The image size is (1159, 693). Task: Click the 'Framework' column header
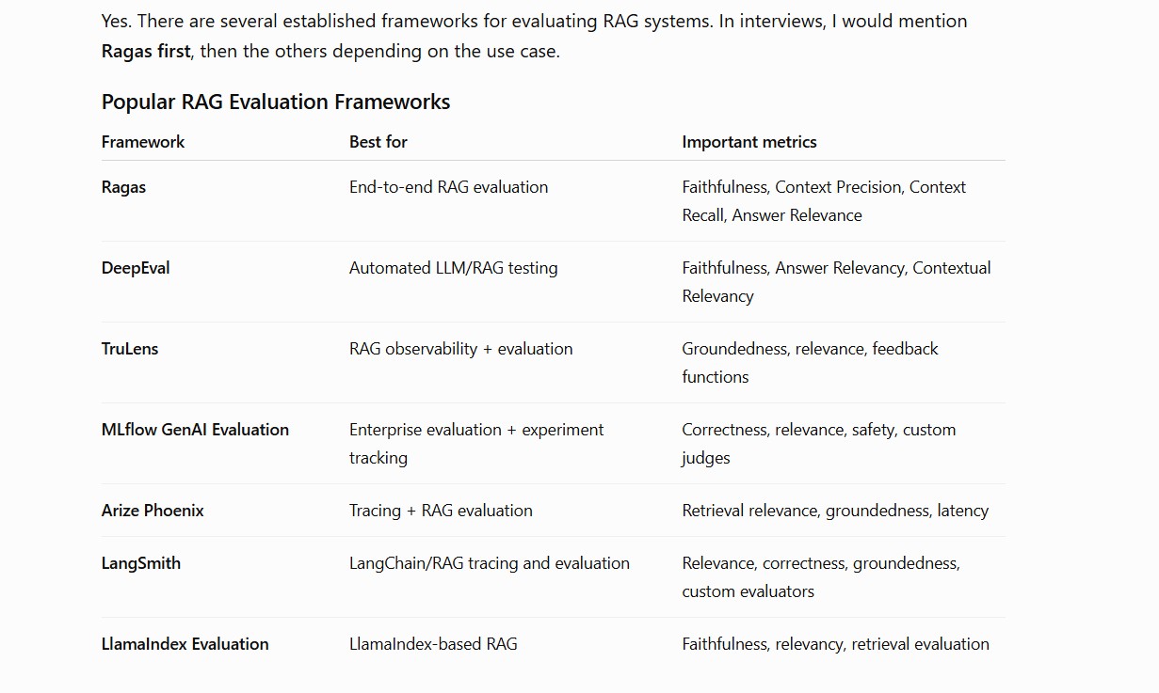point(143,142)
